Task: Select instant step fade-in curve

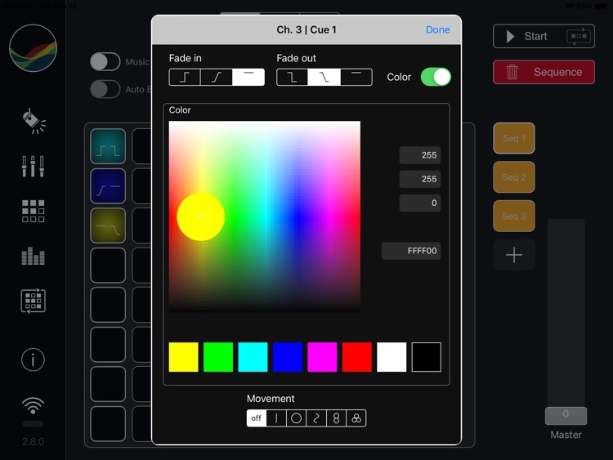Action: pos(185,77)
